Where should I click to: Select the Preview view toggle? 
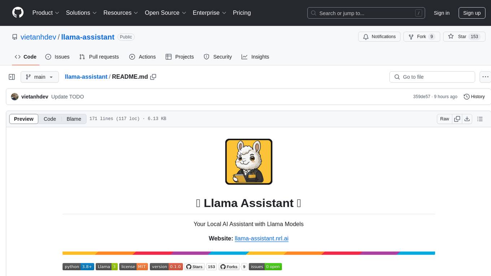pos(24,119)
